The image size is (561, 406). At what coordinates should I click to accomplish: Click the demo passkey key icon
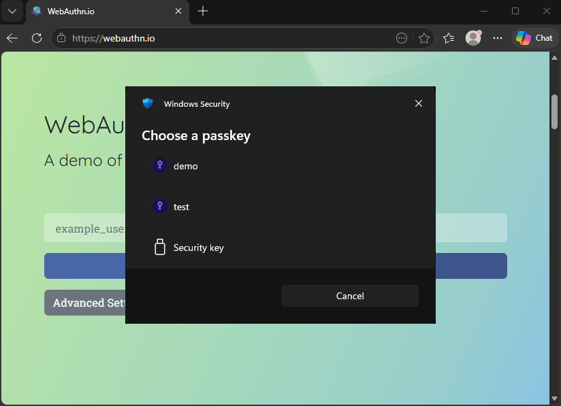tap(160, 165)
